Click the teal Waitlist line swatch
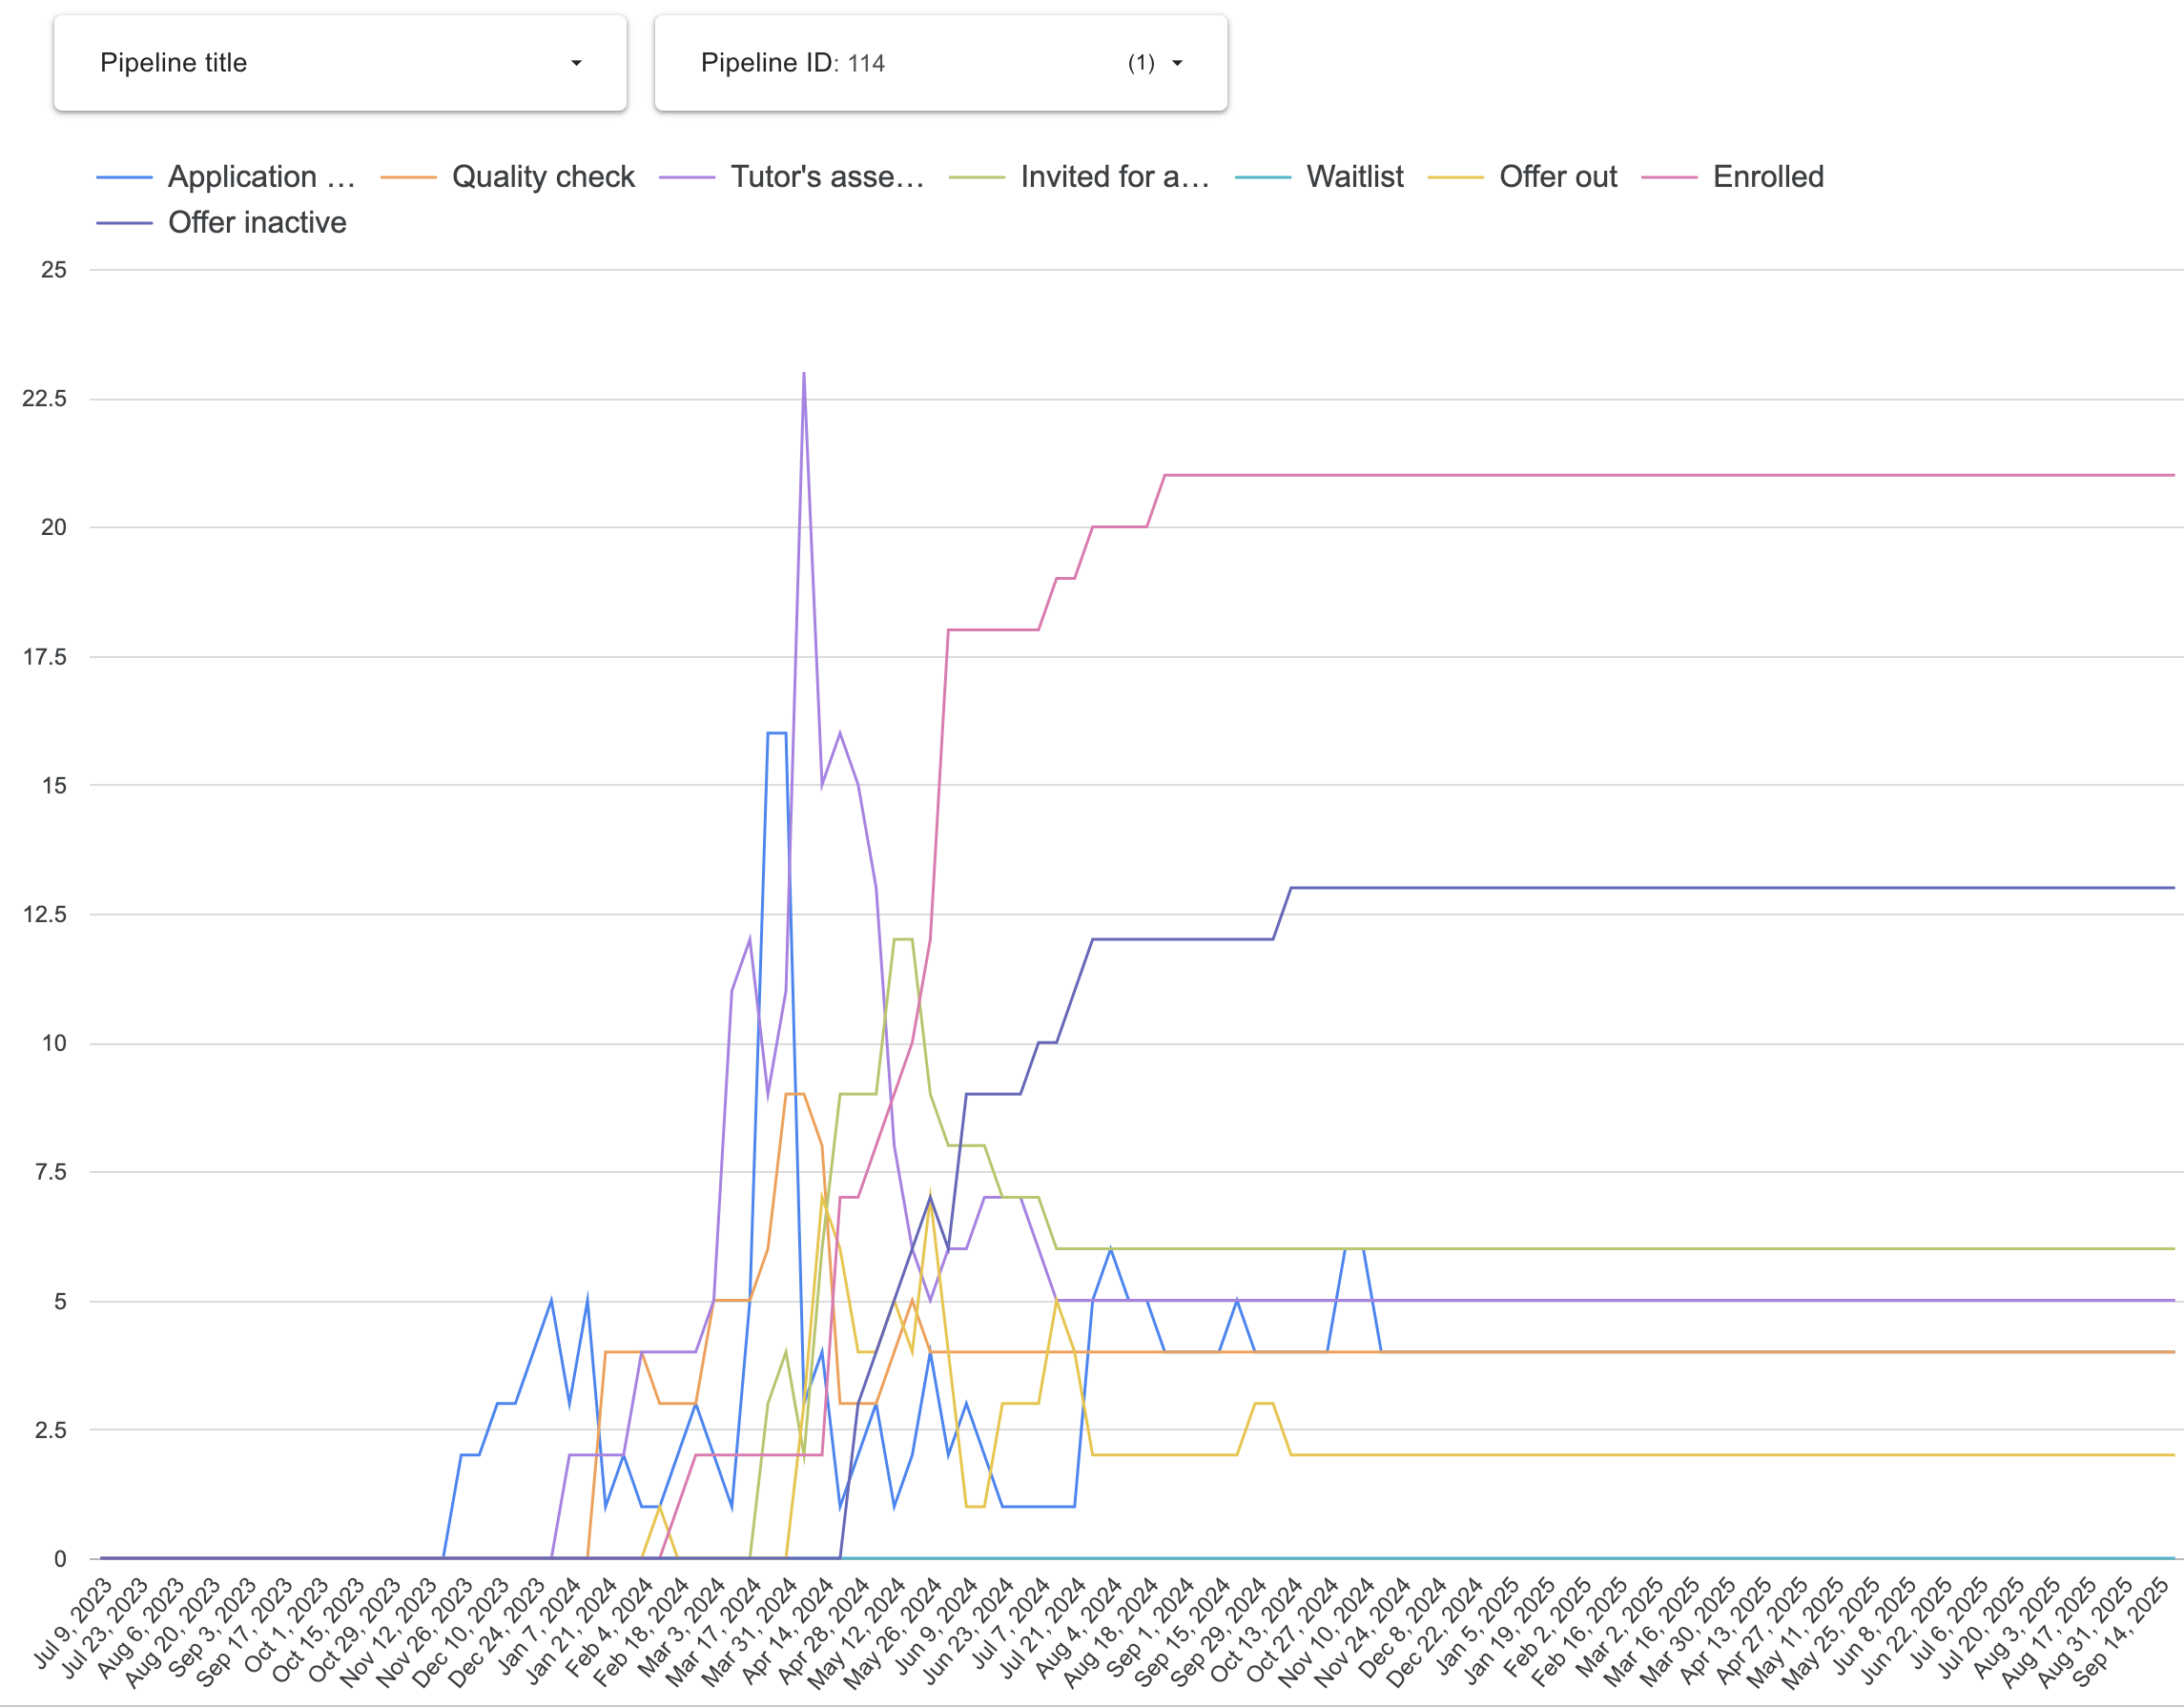Viewport: 2184px width, 1707px height. [1263, 178]
